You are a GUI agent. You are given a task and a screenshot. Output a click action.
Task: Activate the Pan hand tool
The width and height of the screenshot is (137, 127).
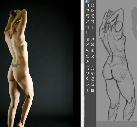[92, 91]
